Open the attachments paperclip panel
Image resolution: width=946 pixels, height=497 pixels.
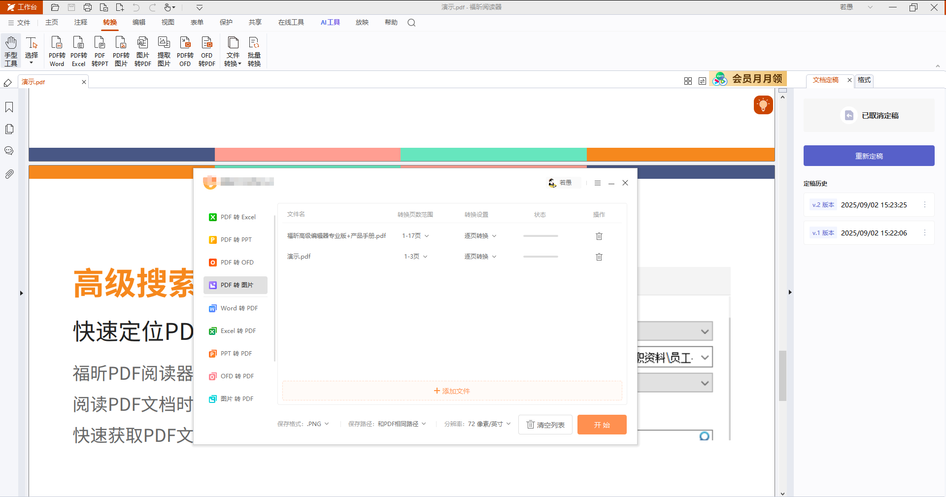pos(9,174)
